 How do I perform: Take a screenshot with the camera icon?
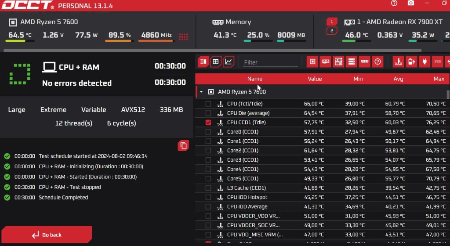point(411,3)
